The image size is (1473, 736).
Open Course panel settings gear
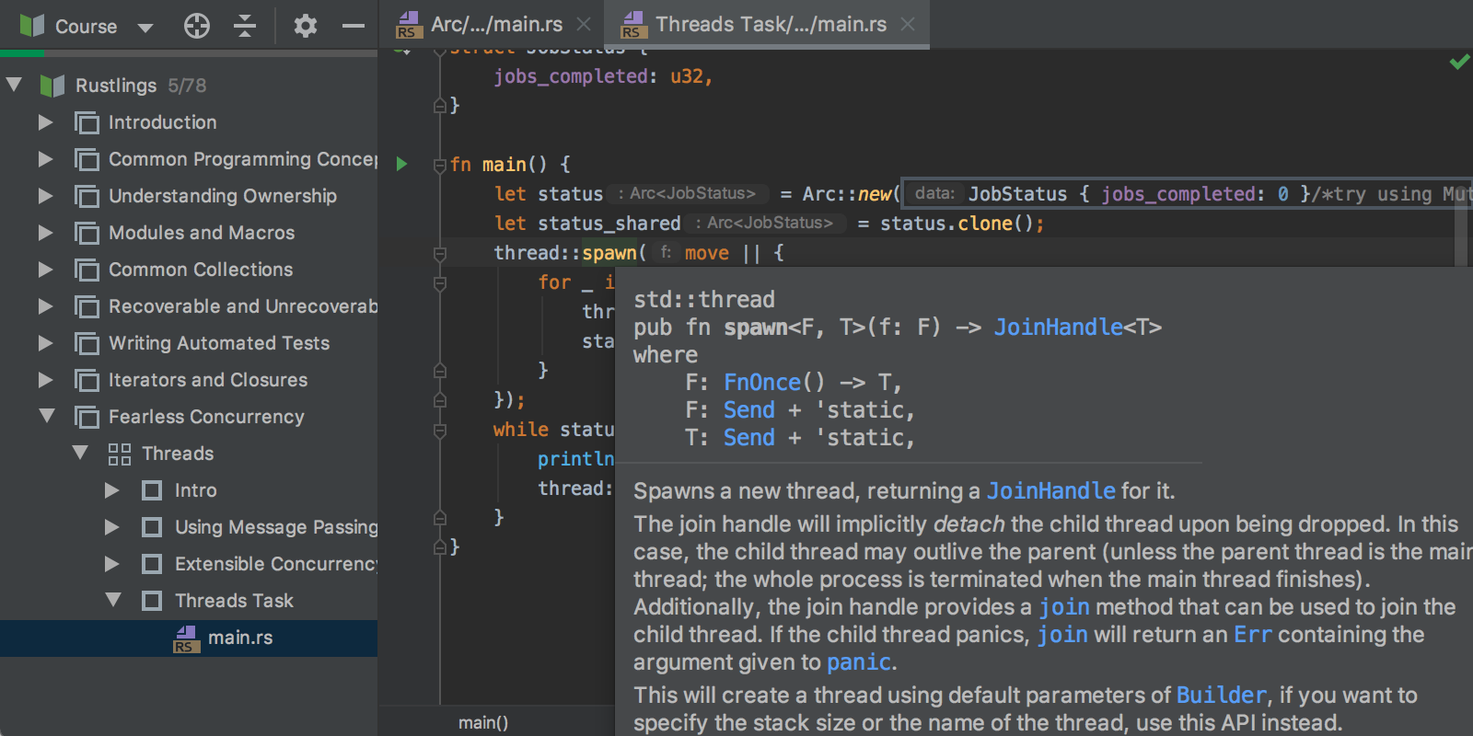pos(305,26)
